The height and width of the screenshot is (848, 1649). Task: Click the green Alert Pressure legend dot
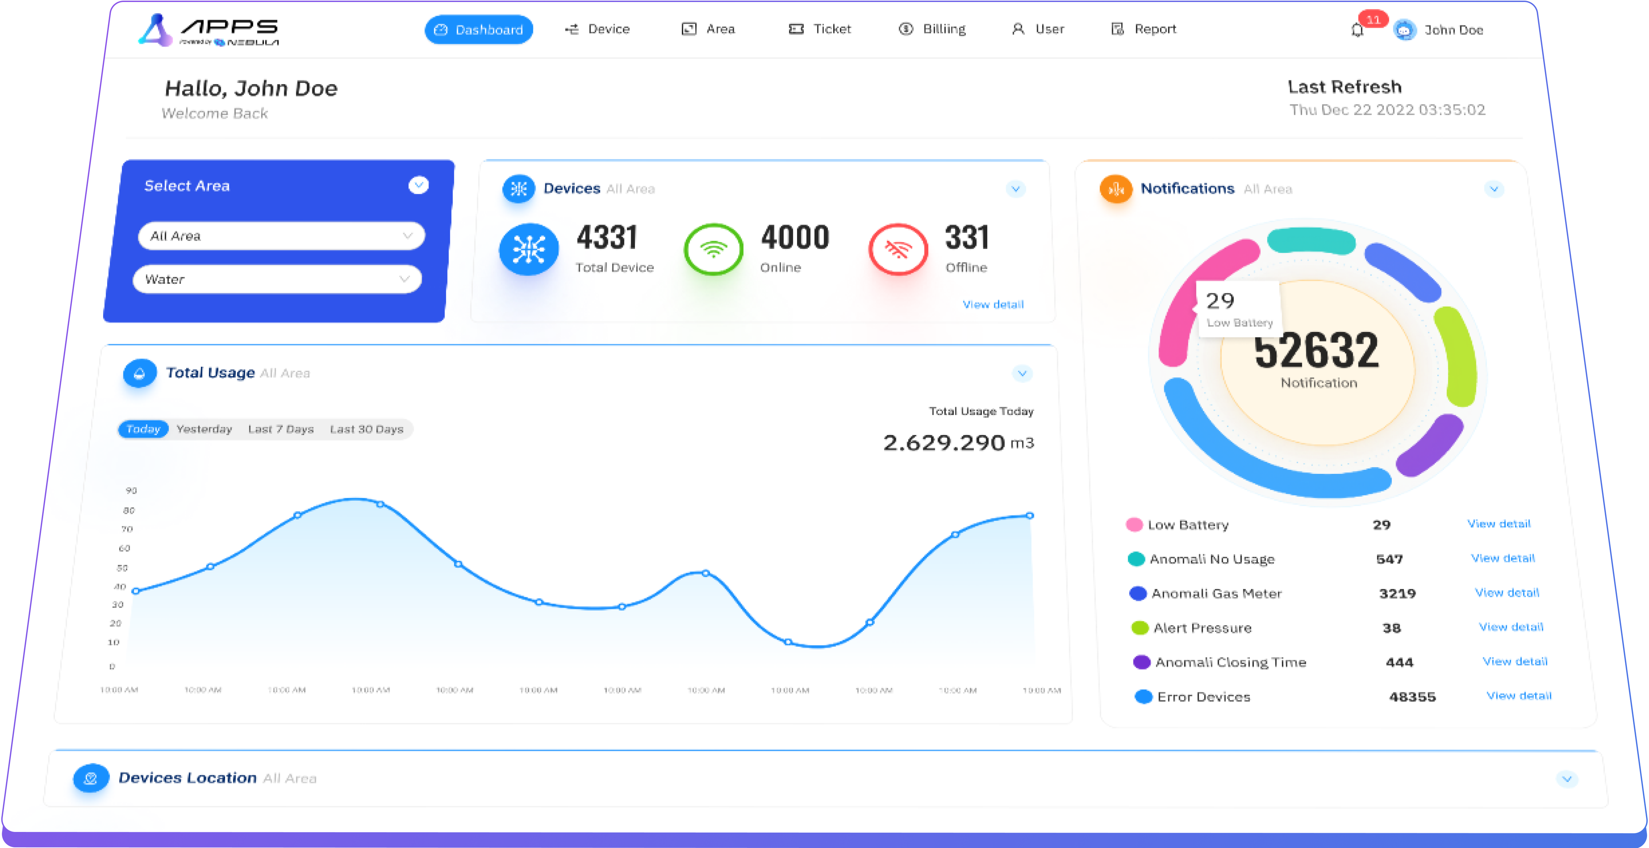[x=1140, y=628]
